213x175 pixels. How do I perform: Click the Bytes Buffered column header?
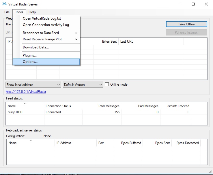click(x=128, y=143)
